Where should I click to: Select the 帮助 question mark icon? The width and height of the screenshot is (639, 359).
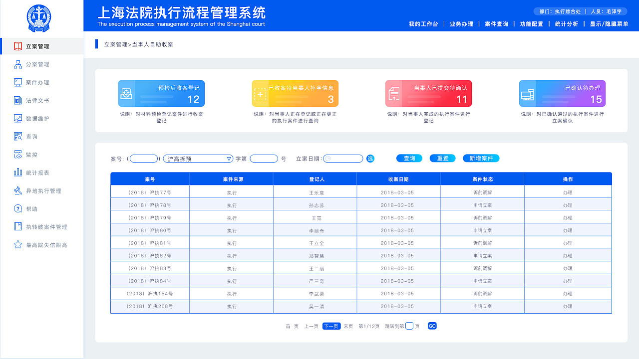click(x=16, y=208)
